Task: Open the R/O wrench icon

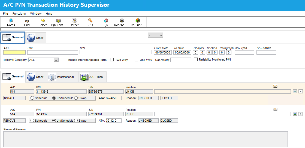Action: (x=90, y=21)
